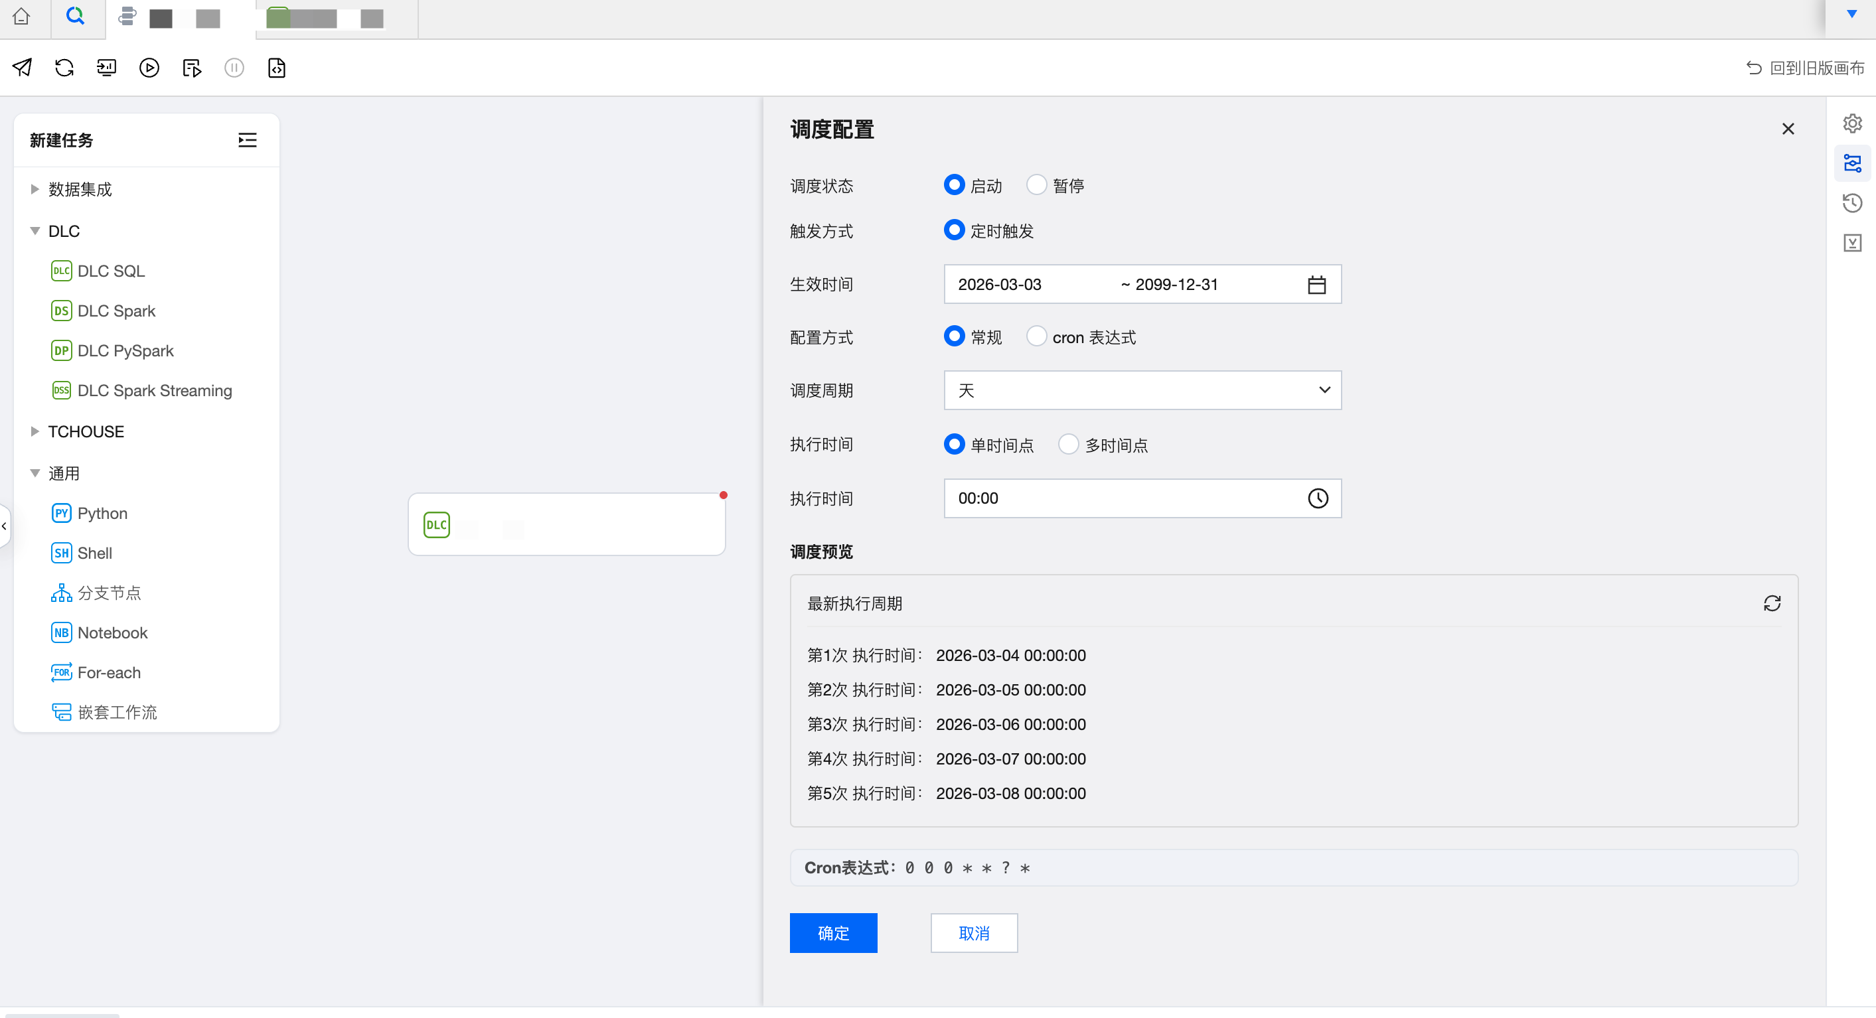This screenshot has width=1876, height=1018.
Task: Click the 确定 confirm button
Action: (833, 932)
